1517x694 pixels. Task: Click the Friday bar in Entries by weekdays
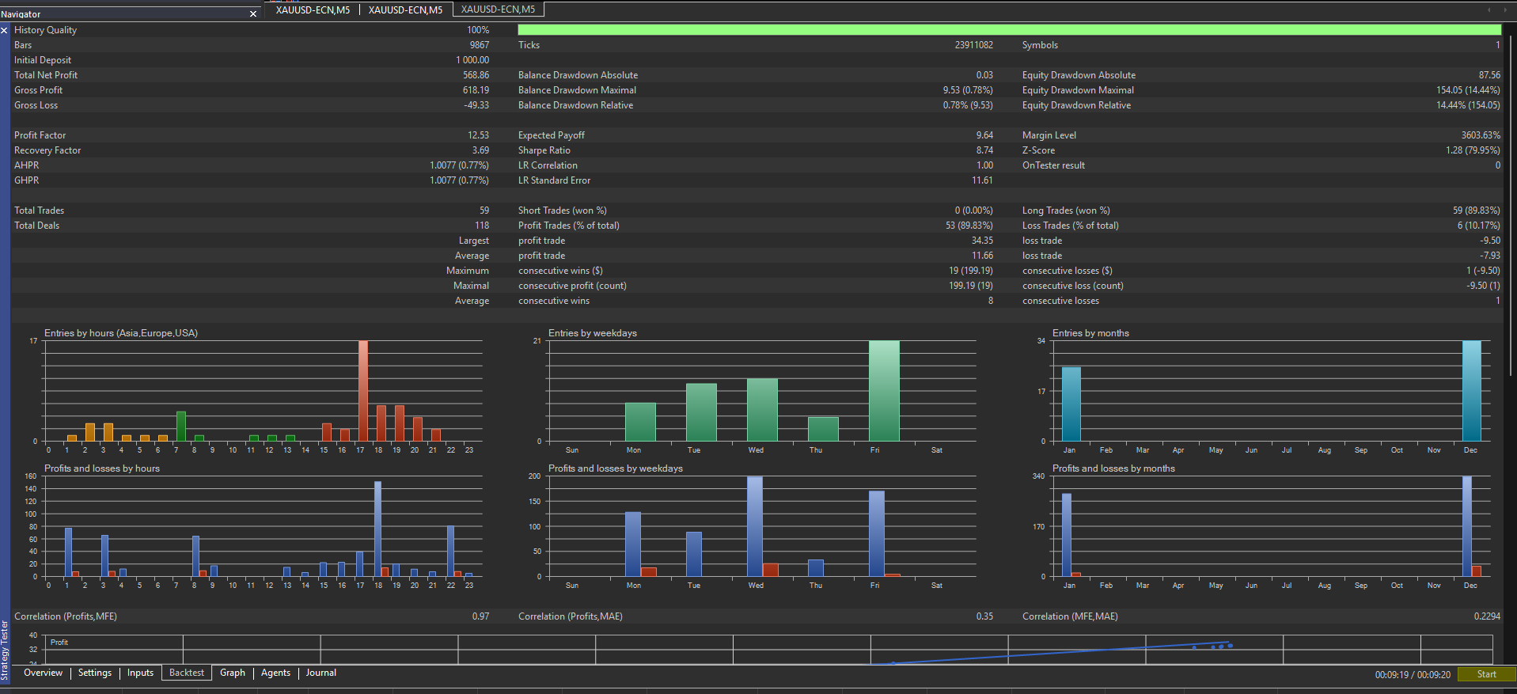(884, 391)
